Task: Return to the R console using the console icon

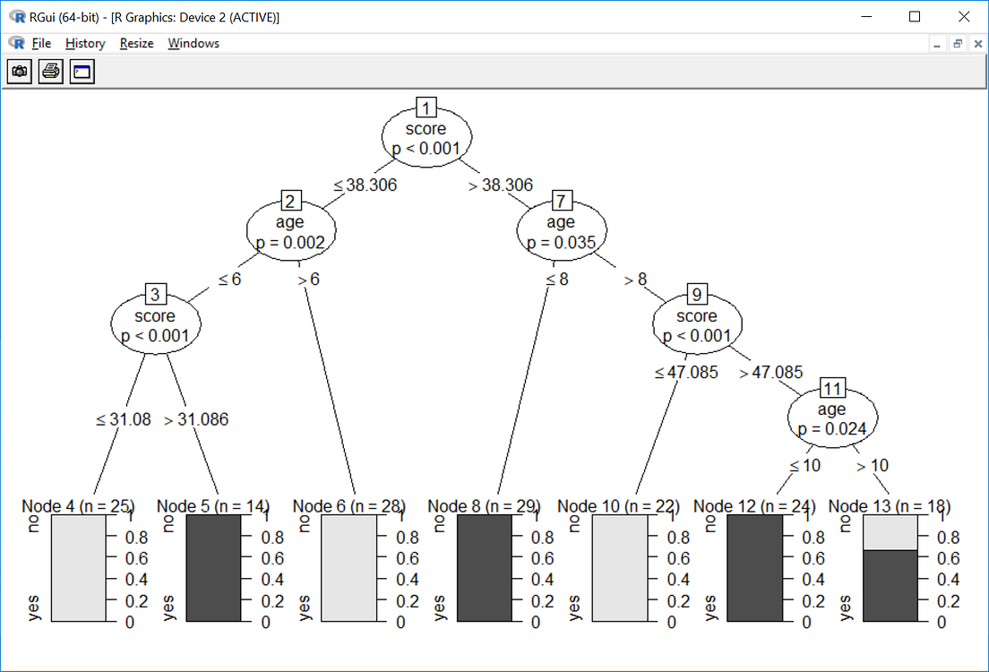Action: click(x=82, y=71)
